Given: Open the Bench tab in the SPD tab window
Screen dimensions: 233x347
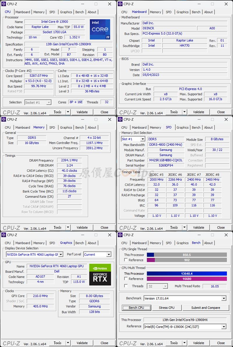Looking at the screenshot, I should (196, 127).
